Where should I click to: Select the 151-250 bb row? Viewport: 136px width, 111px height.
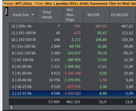click(73, 46)
